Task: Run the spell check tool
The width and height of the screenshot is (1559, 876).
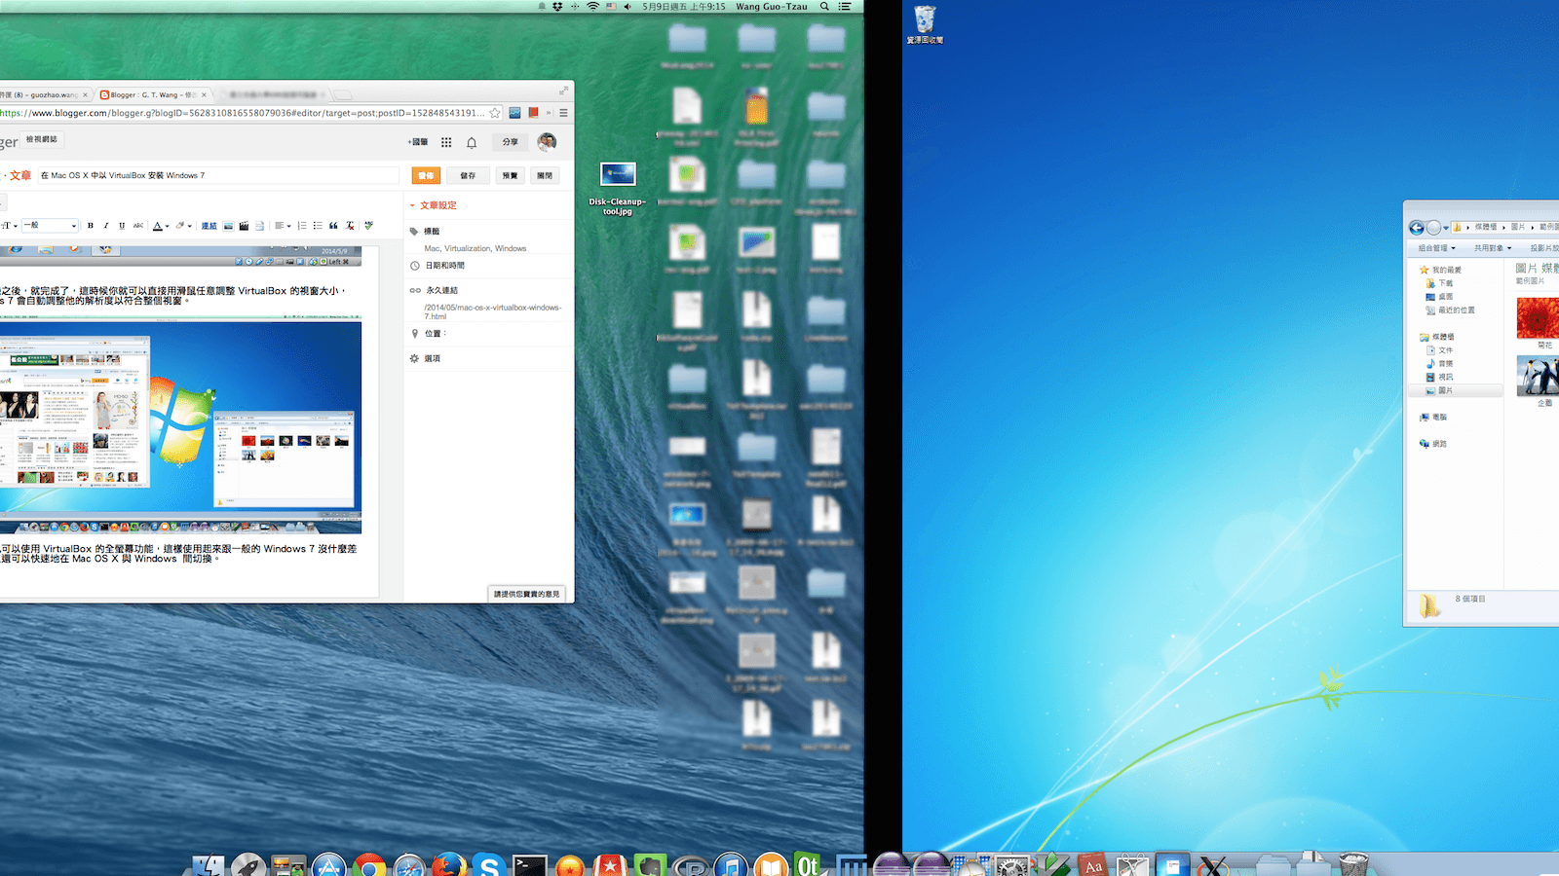Action: [370, 226]
